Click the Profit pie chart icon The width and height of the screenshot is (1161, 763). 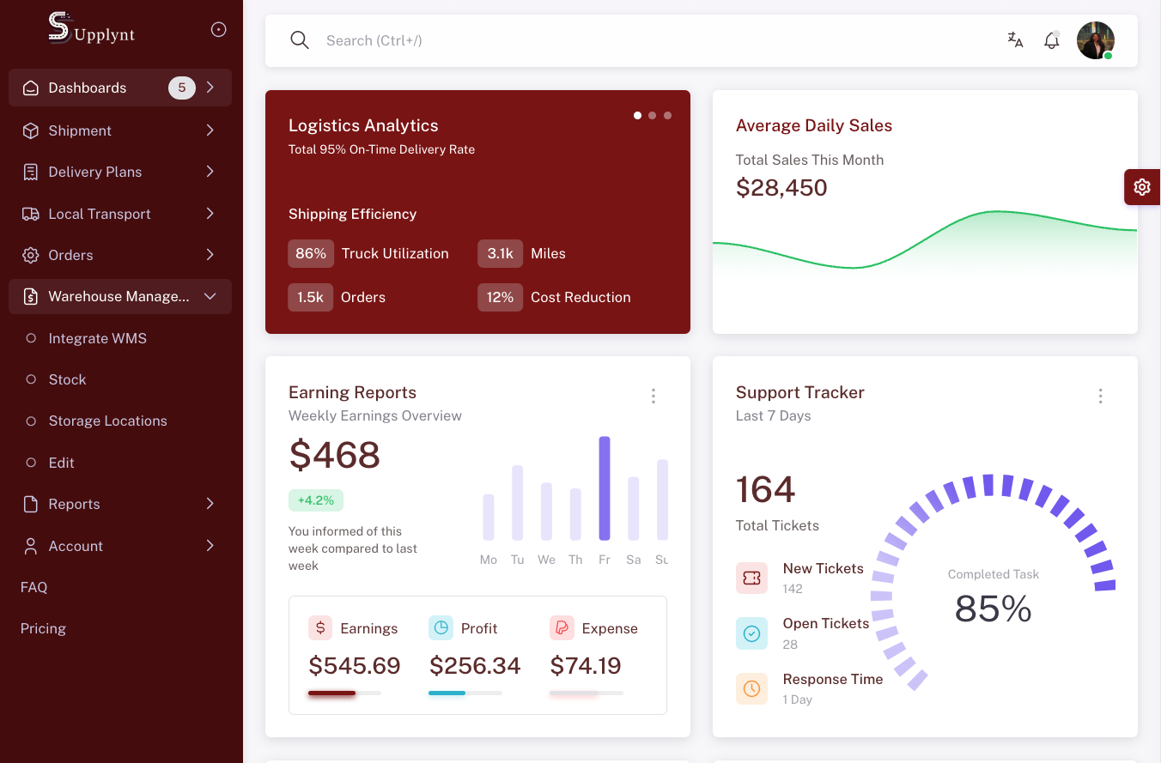(x=441, y=627)
